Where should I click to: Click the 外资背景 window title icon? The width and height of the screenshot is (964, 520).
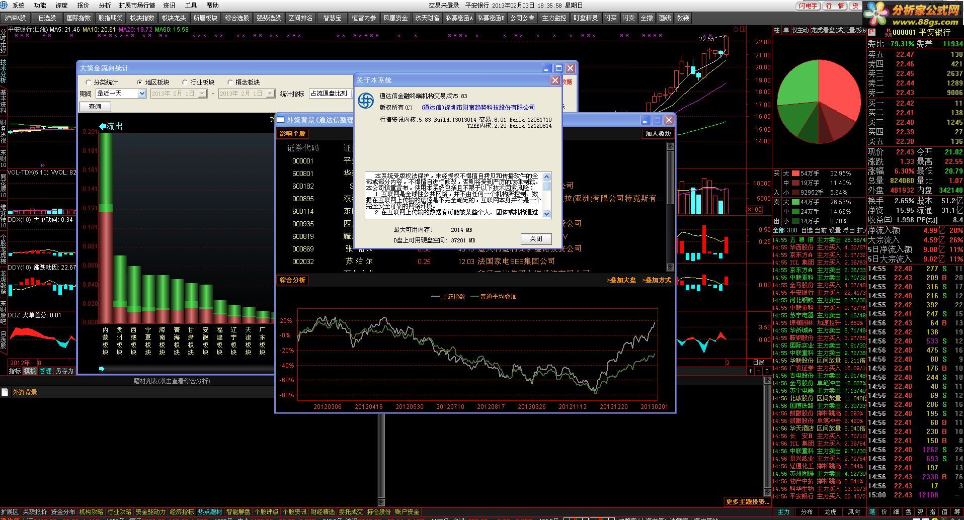pos(281,120)
